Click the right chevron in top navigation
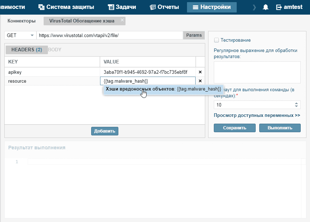 point(254,7)
